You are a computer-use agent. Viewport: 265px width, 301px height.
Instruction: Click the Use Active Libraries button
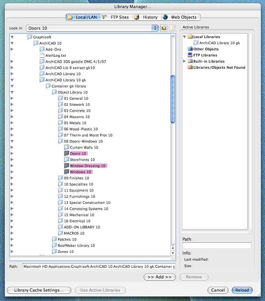(100, 290)
